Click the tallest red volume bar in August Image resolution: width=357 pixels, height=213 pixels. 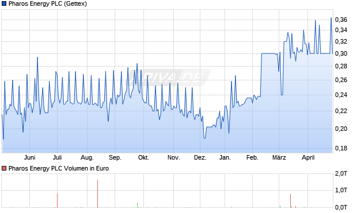click(x=98, y=193)
